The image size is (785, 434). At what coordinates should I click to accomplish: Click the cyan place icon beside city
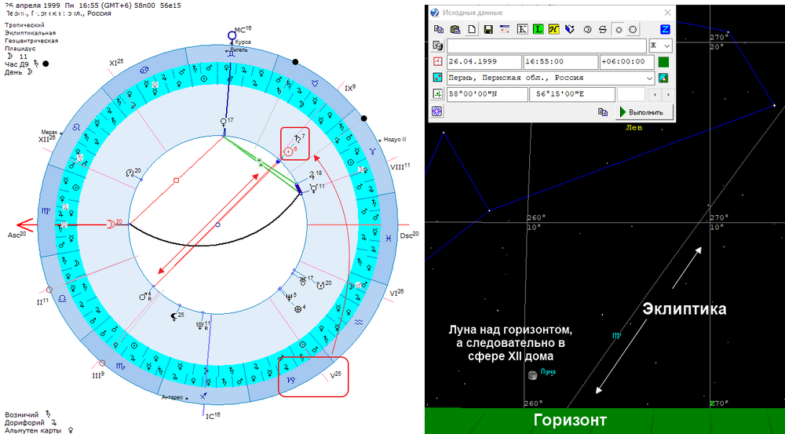tap(437, 78)
